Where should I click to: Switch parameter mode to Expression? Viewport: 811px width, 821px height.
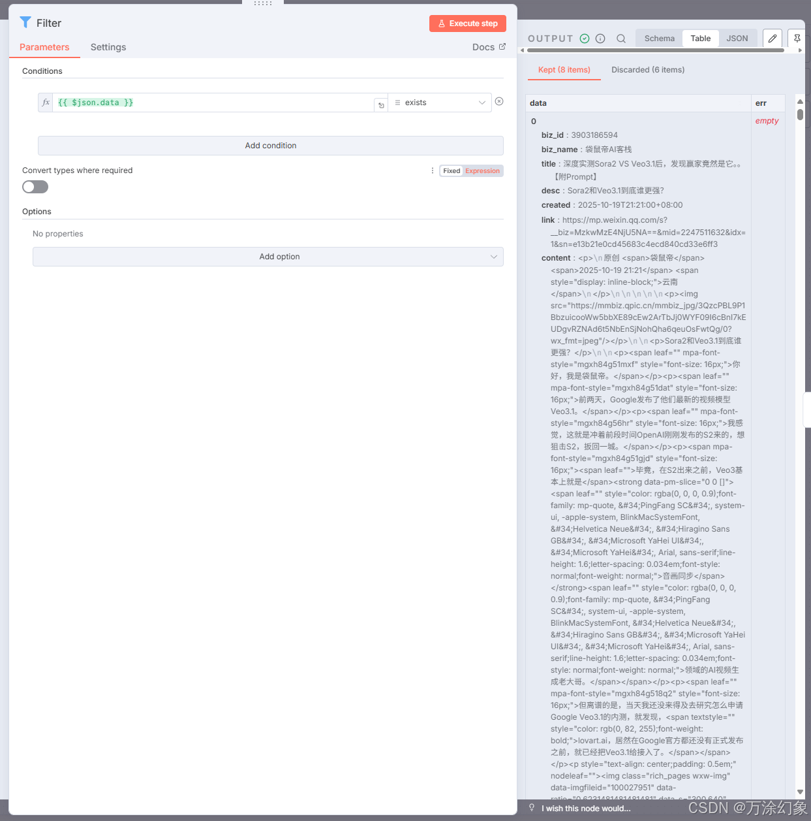pyautogui.click(x=482, y=171)
